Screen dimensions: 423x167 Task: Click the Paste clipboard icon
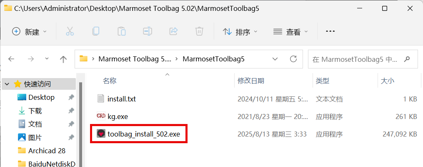pos(121,32)
